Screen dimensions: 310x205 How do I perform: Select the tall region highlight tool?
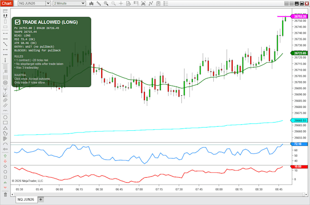tap(5, 21)
